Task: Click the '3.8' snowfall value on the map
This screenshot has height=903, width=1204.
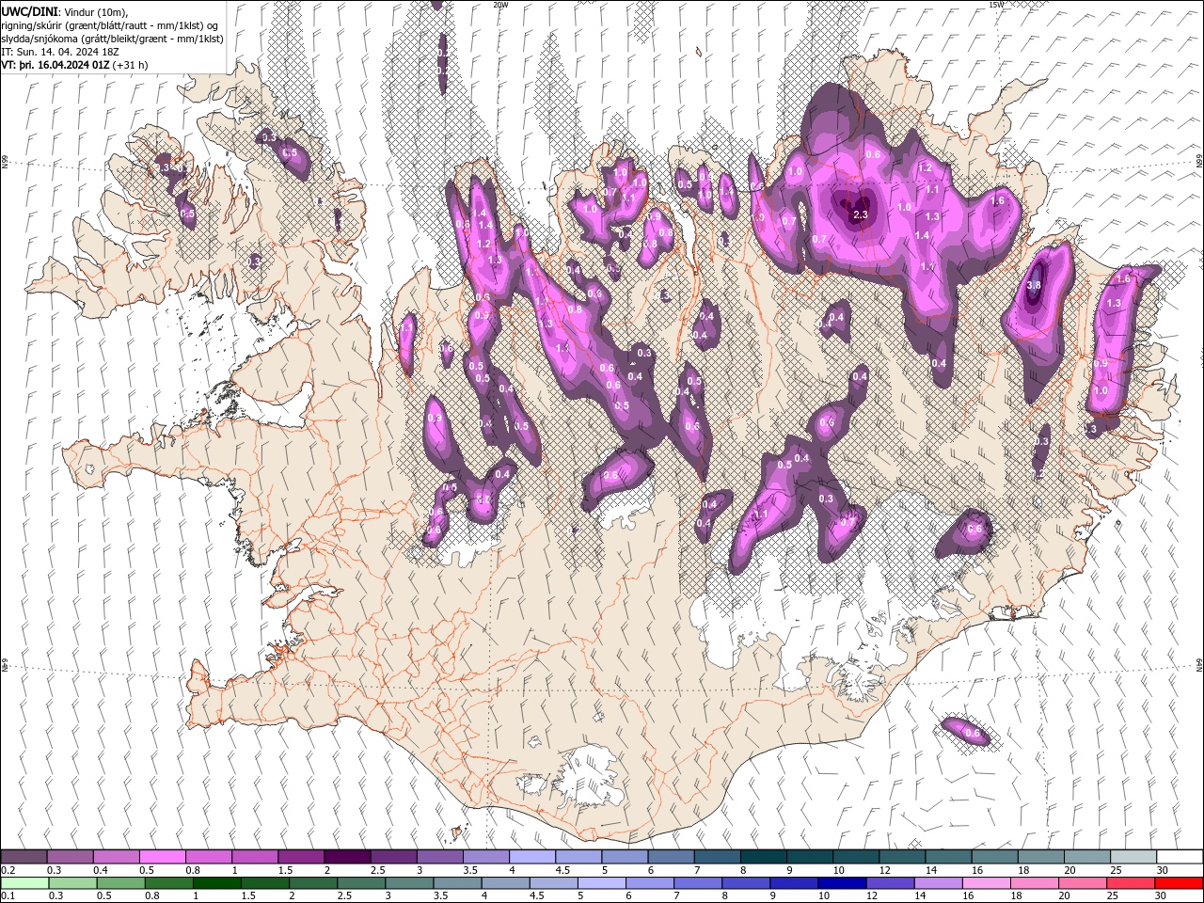Action: click(1035, 285)
